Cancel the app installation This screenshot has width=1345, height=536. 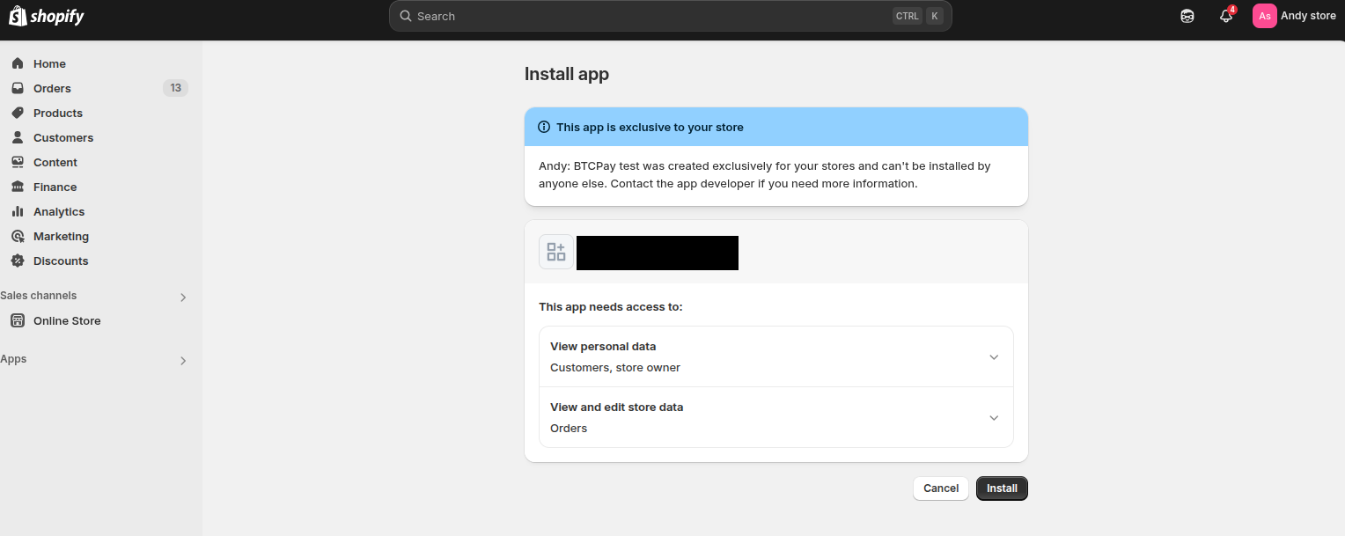click(940, 488)
